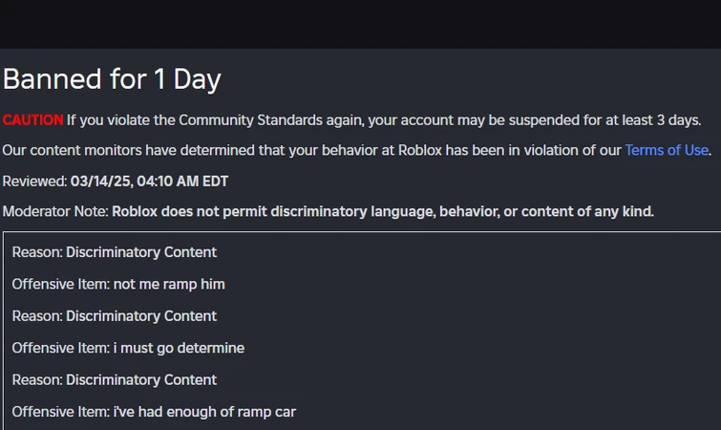The image size is (721, 430).
Task: Click the "Reviewed:" label
Action: coord(33,181)
